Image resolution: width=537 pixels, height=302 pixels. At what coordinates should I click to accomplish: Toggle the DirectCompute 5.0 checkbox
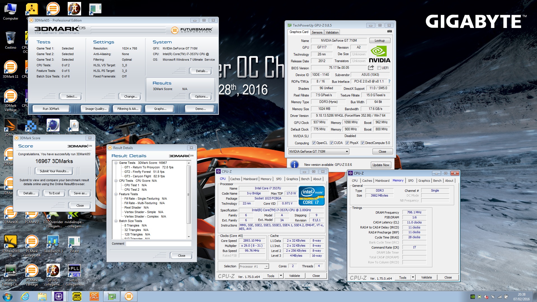(362, 143)
